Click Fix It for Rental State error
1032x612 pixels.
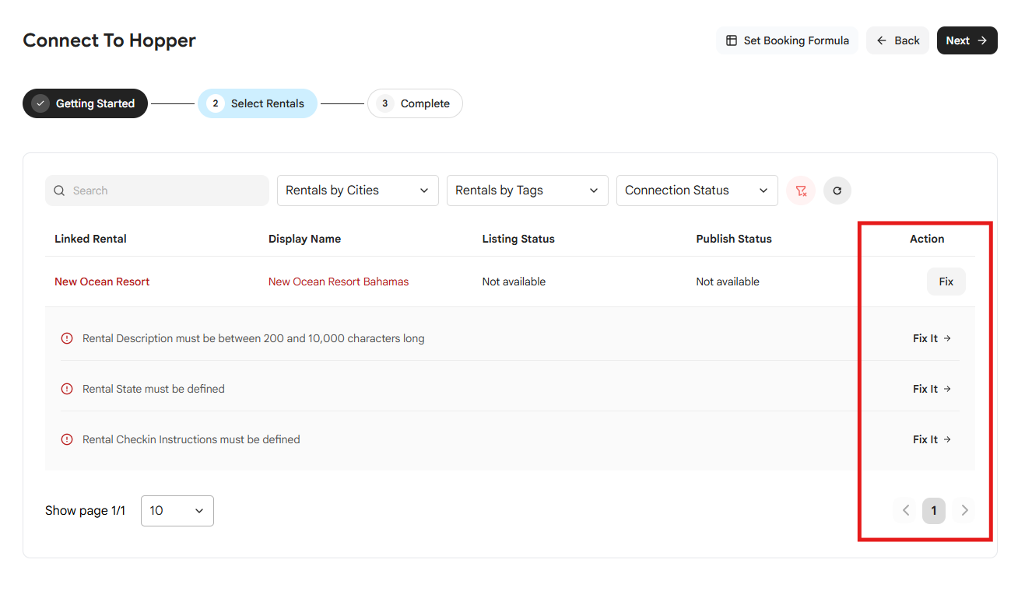(932, 389)
